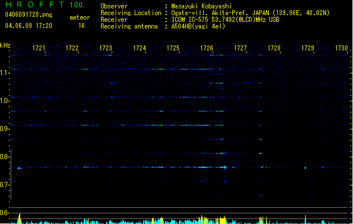
Task: Click the 1727 time axis marker
Action: [240, 48]
